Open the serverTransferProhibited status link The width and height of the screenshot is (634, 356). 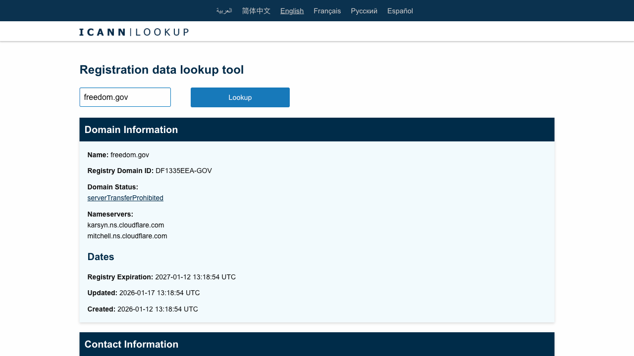tap(125, 198)
